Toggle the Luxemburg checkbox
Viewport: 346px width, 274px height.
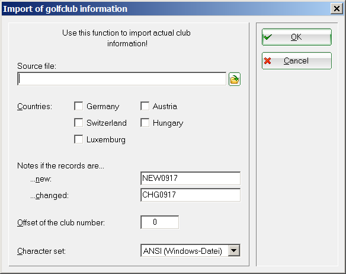tap(79, 139)
